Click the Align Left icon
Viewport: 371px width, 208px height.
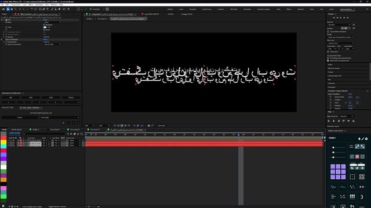(x=329, y=121)
